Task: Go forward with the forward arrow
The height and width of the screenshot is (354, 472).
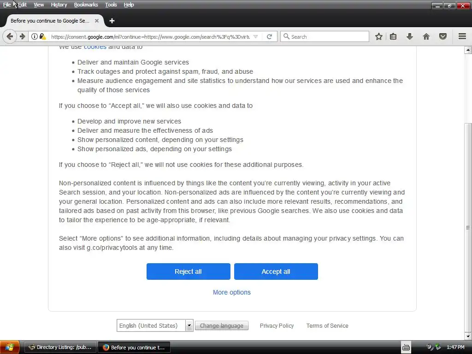Action: pyautogui.click(x=23, y=37)
